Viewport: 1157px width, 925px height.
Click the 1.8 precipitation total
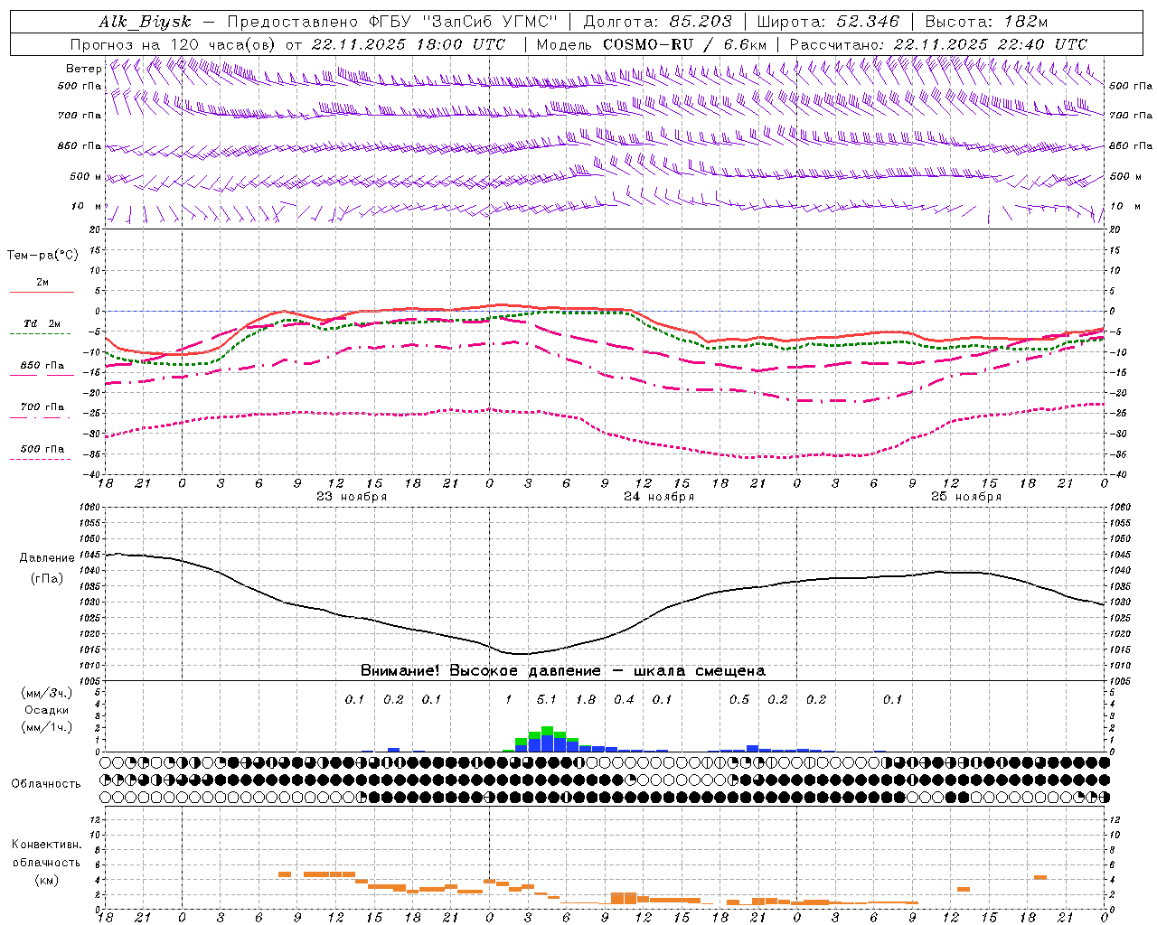point(586,699)
